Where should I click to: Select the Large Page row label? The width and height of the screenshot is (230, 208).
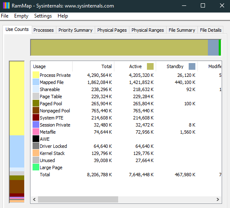(x=51, y=167)
